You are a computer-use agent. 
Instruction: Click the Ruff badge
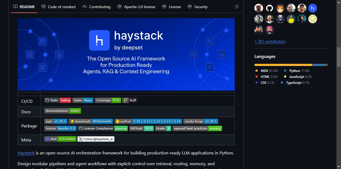point(130,100)
